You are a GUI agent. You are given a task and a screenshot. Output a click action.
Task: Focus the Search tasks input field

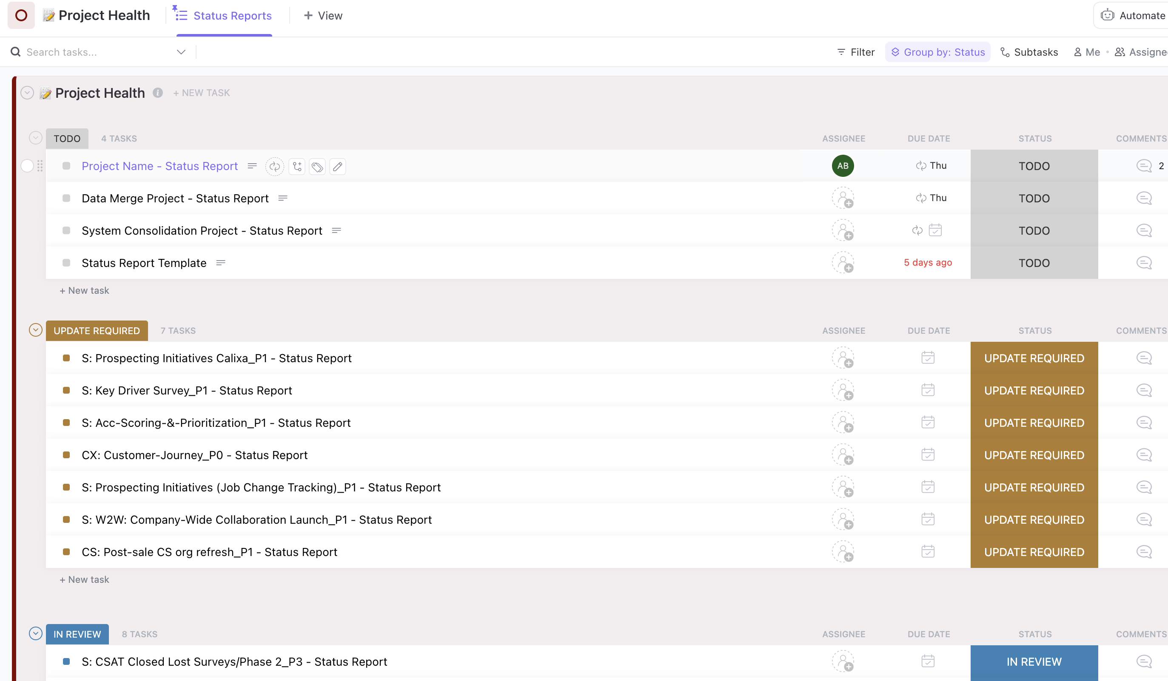tap(98, 52)
